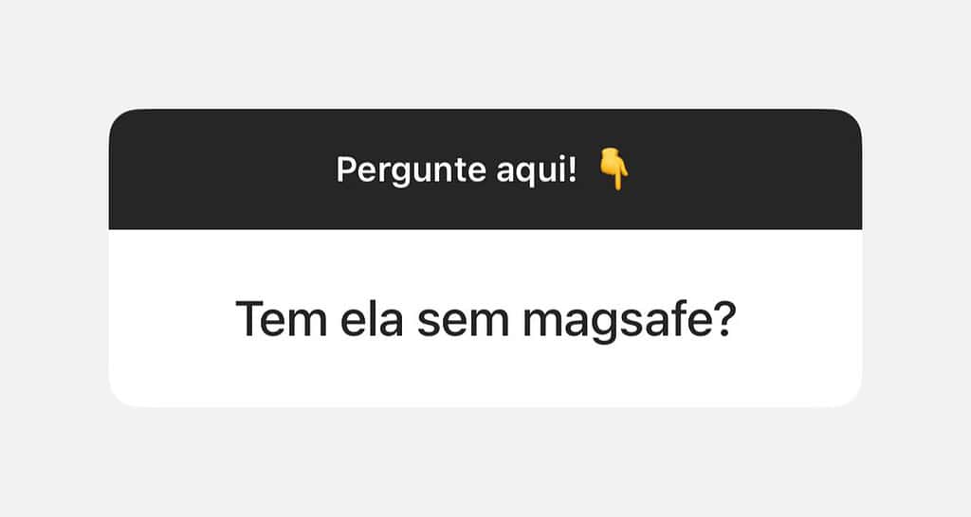Select the 'Pergunte aqui!' header text
The height and width of the screenshot is (517, 971).
tap(456, 169)
